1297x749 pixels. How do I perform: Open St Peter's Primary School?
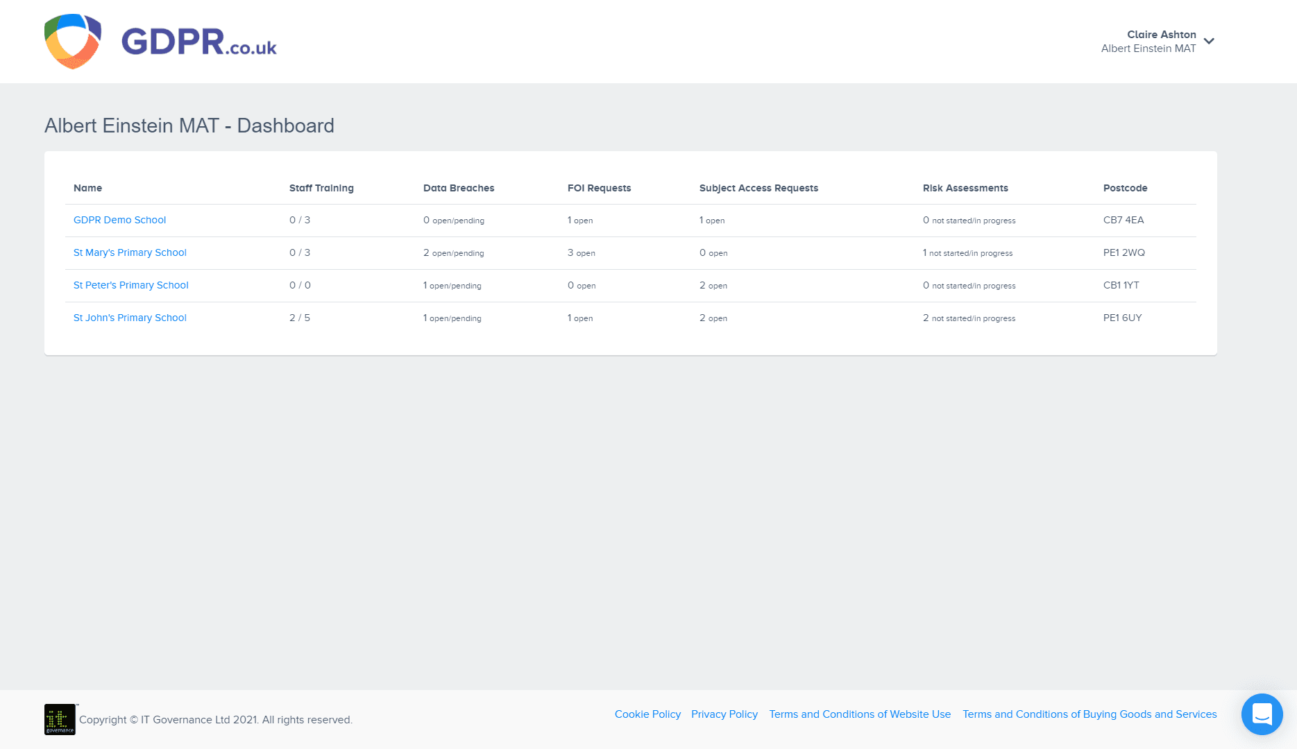coord(131,285)
